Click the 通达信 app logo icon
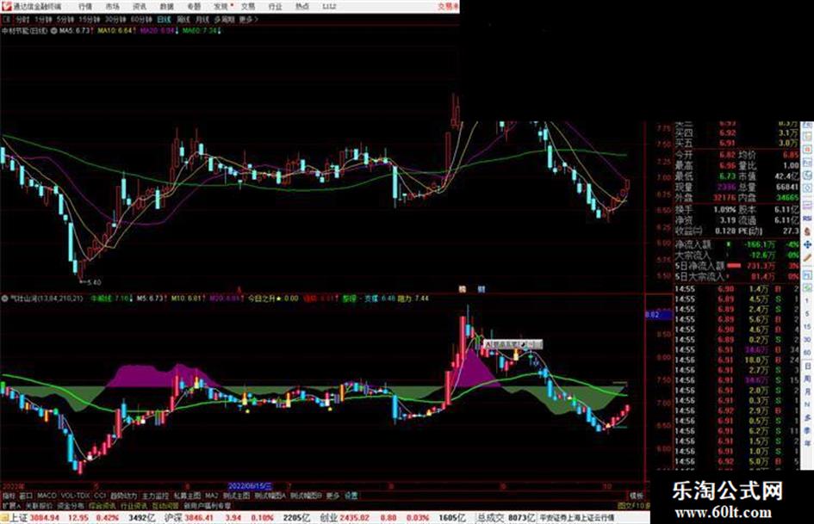814x524 pixels. (x=6, y=6)
